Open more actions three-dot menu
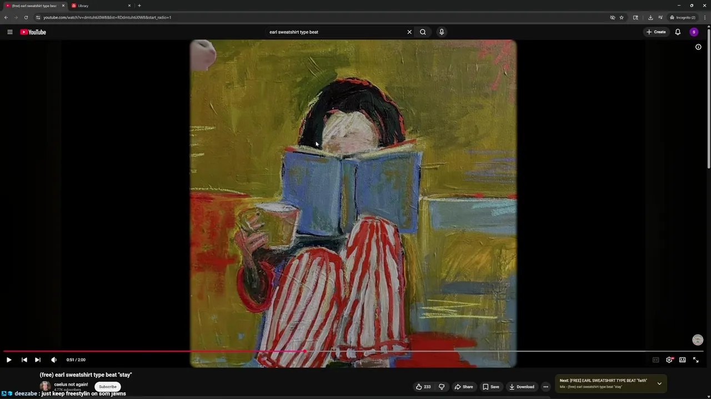Image resolution: width=711 pixels, height=399 pixels. click(546, 387)
